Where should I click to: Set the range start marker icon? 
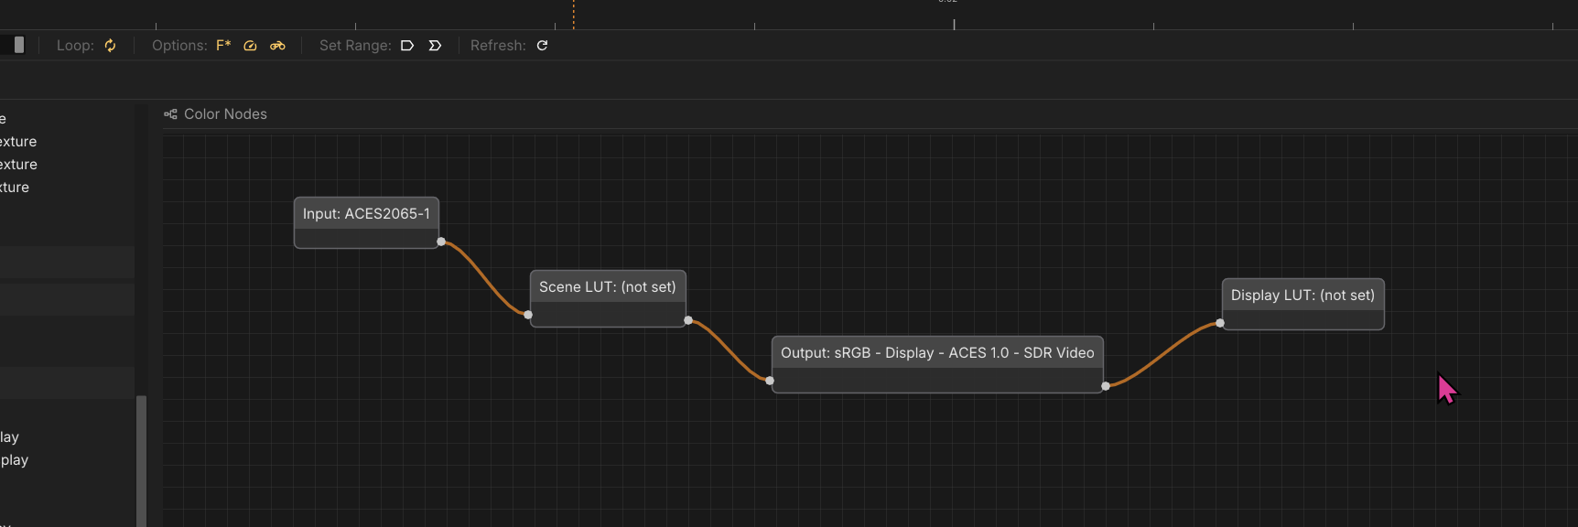[407, 46]
